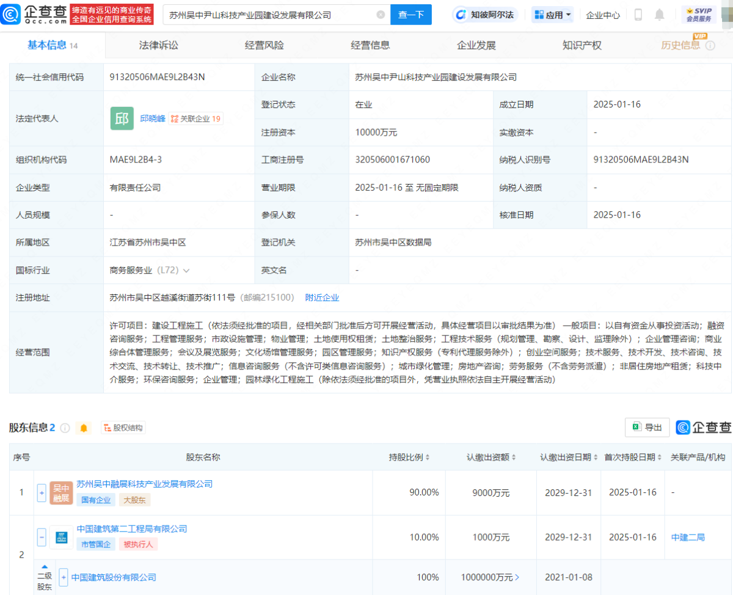Select 注册资本 value 10000万元

376,133
